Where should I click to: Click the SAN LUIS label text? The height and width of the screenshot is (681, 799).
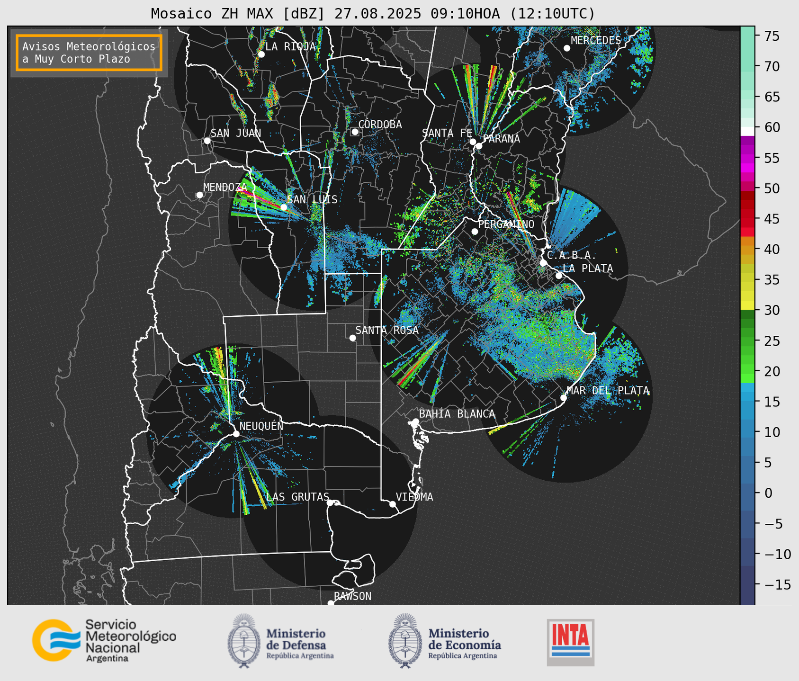[313, 199]
